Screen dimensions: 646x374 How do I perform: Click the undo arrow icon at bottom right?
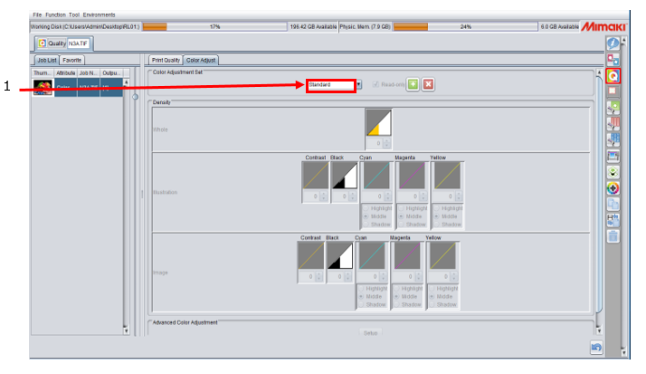click(596, 348)
